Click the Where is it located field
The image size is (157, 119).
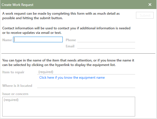[x=86, y=85]
